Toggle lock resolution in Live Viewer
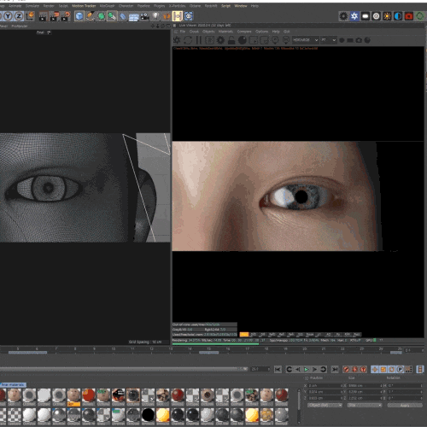This screenshot has height=427, width=427. click(231, 40)
